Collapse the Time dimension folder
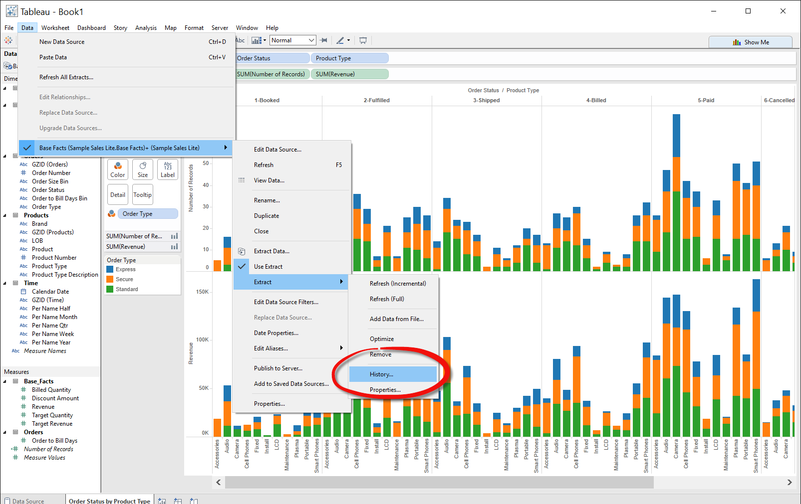Image resolution: width=801 pixels, height=504 pixels. click(5, 283)
